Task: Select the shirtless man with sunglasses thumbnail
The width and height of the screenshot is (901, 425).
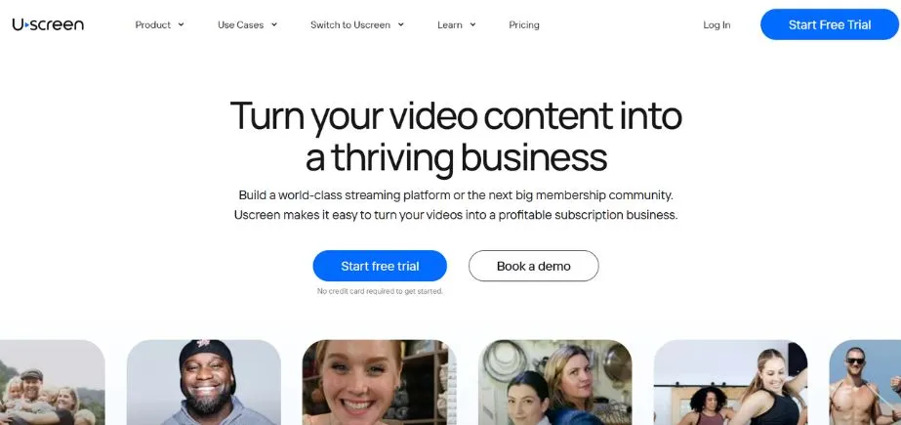Action: [865, 382]
